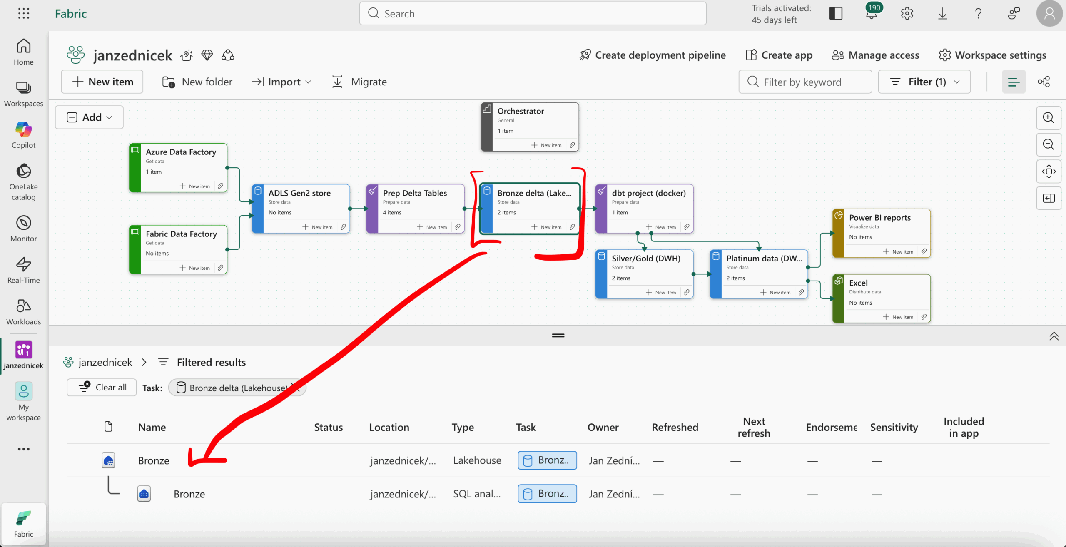Click the fit to view canvas icon

click(x=1048, y=172)
